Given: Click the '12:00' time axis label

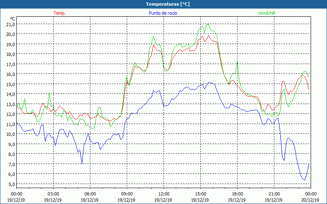Looking at the screenshot, I should click(x=163, y=194).
